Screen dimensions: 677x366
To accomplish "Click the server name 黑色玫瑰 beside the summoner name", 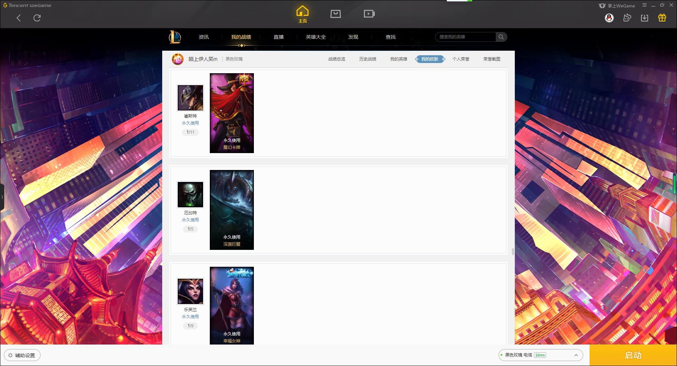I will pyautogui.click(x=234, y=59).
